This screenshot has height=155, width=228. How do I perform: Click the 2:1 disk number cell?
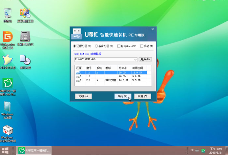point(88,80)
